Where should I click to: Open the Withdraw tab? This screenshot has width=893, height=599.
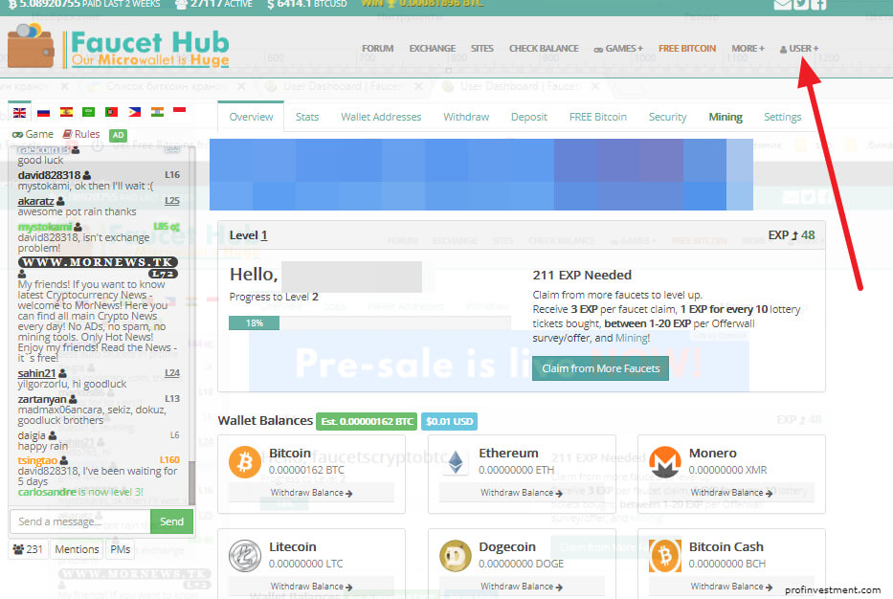pos(466,117)
